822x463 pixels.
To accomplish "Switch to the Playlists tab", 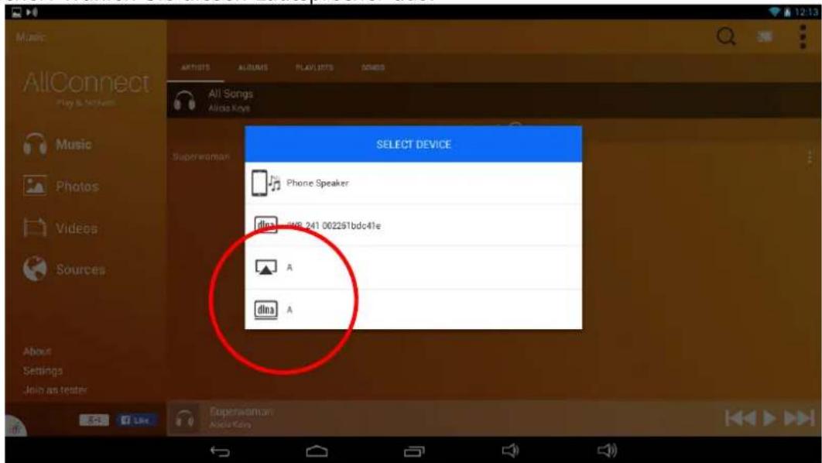I will pos(314,67).
